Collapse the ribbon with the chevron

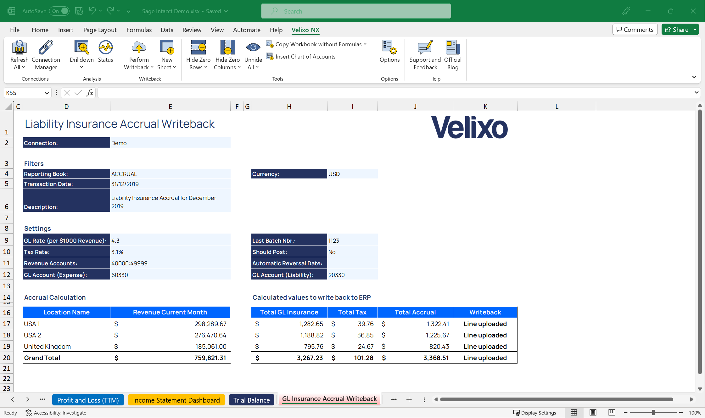coord(694,77)
